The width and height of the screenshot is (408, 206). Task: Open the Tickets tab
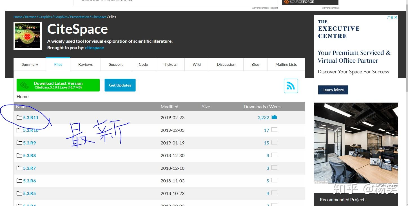click(170, 64)
